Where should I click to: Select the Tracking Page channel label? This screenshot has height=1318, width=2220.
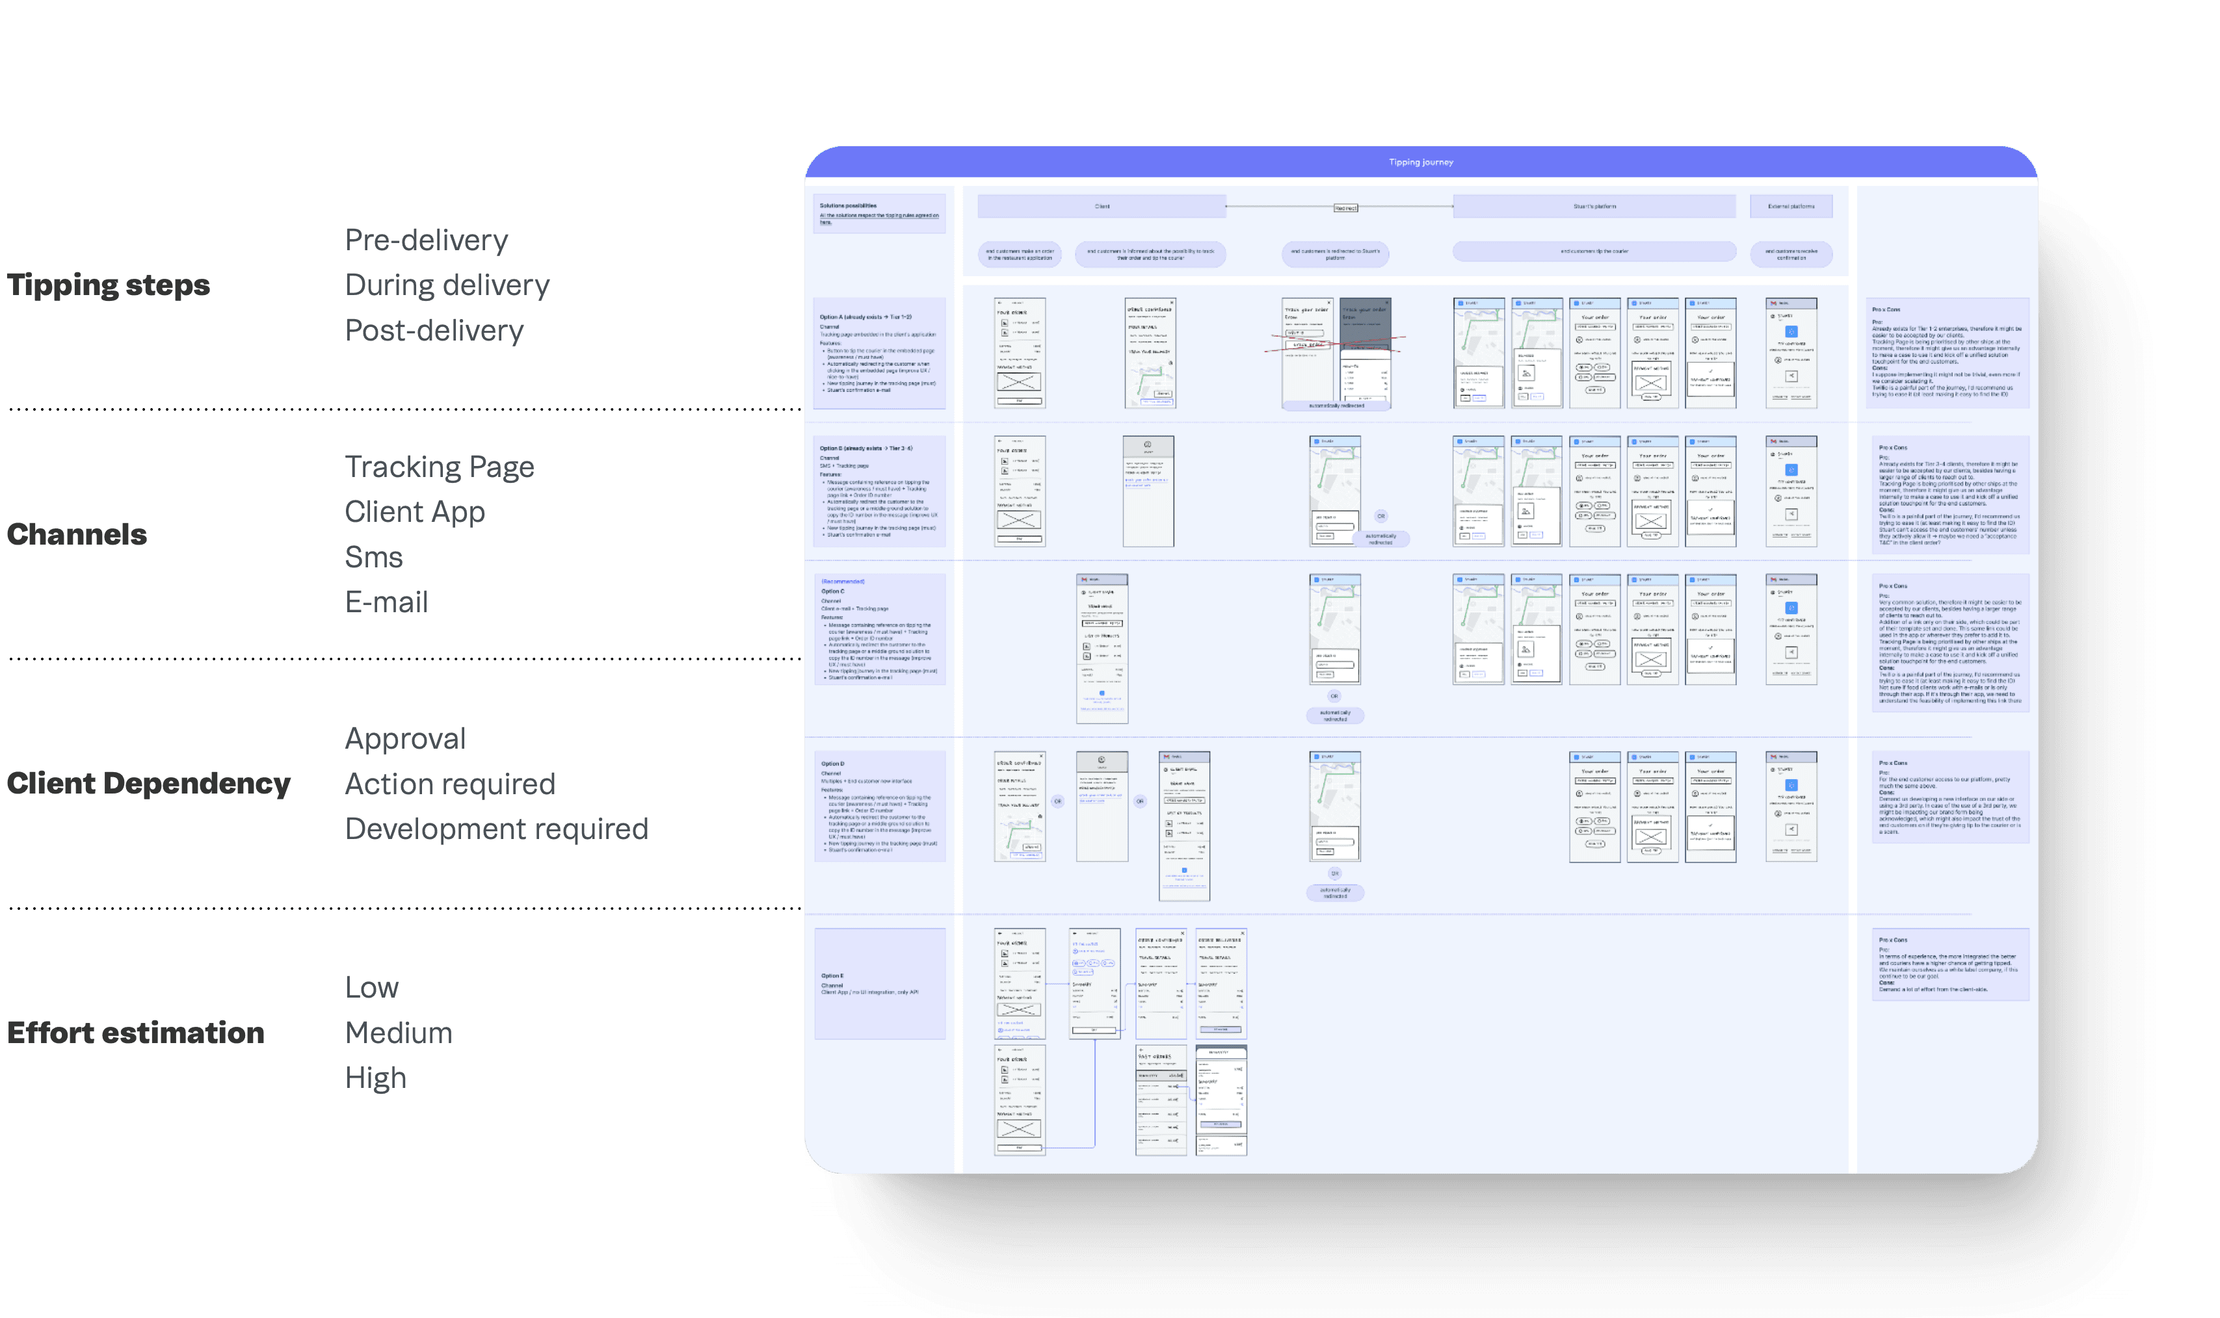(x=440, y=466)
